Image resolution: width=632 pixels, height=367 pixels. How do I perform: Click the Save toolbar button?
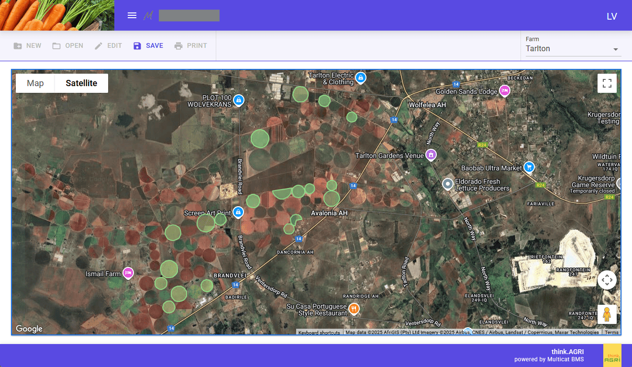tap(148, 46)
